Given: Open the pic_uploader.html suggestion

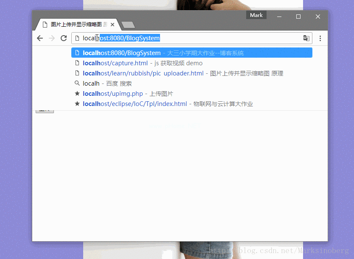Looking at the screenshot, I should 143,73.
